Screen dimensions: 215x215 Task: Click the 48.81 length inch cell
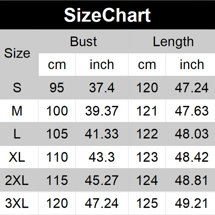[192, 180]
